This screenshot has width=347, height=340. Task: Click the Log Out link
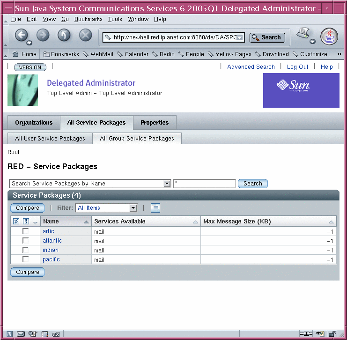click(x=297, y=67)
